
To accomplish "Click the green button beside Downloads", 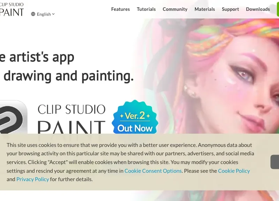I will (x=278, y=9).
